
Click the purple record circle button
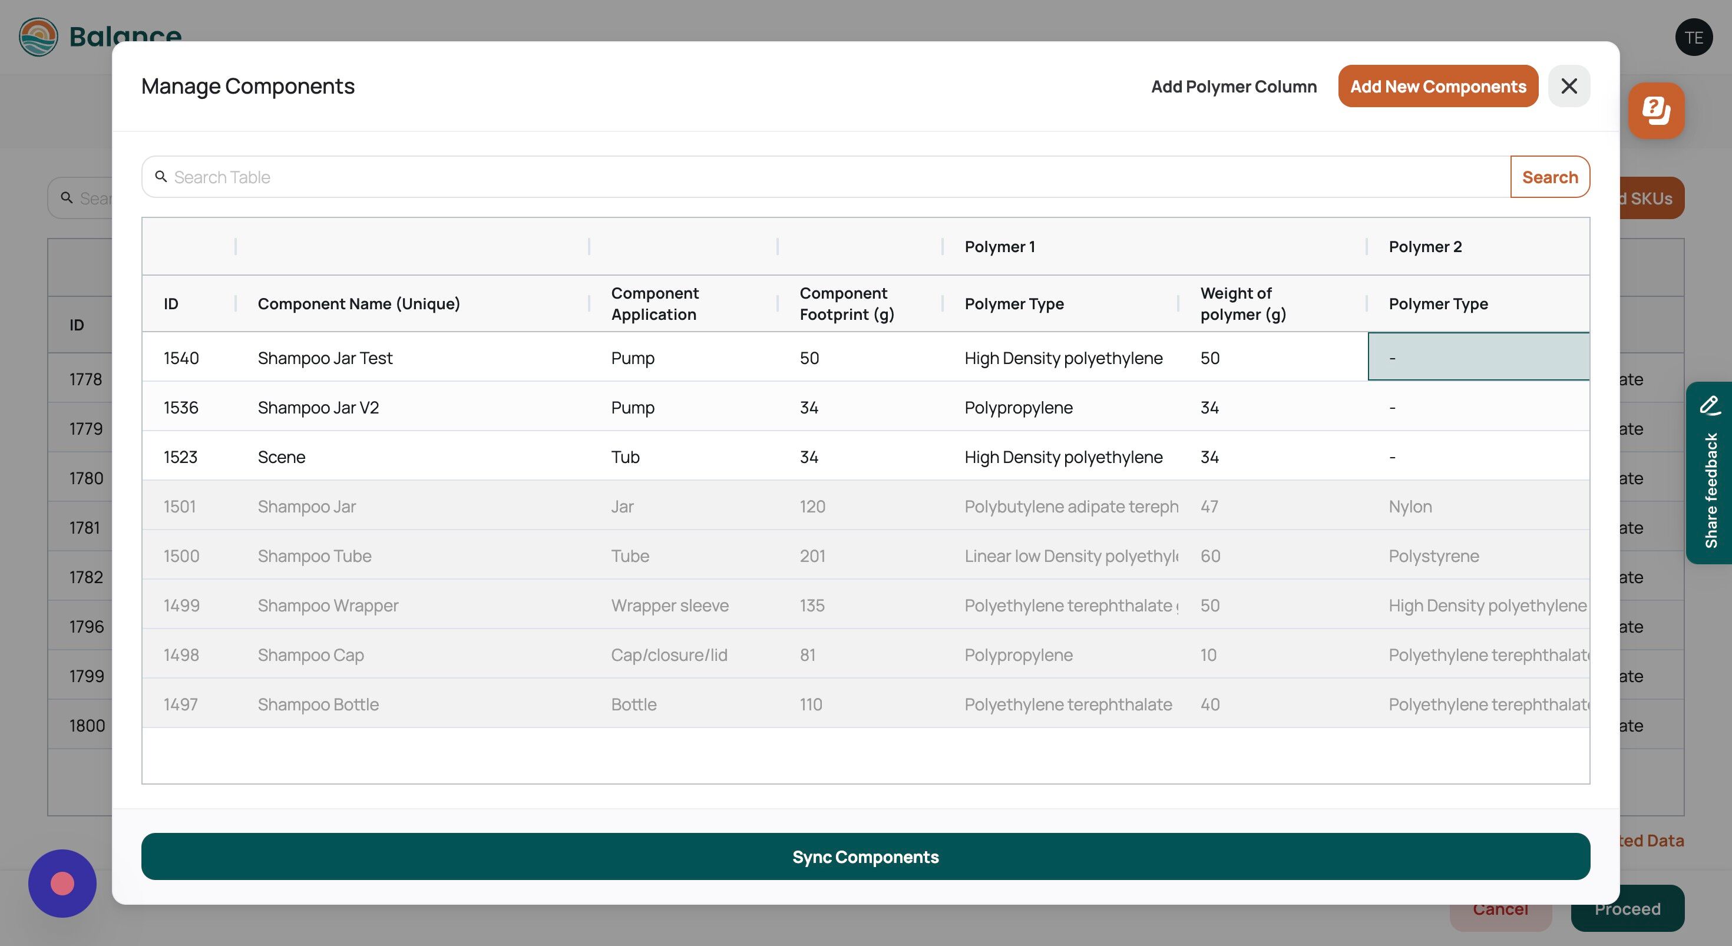pos(62,883)
